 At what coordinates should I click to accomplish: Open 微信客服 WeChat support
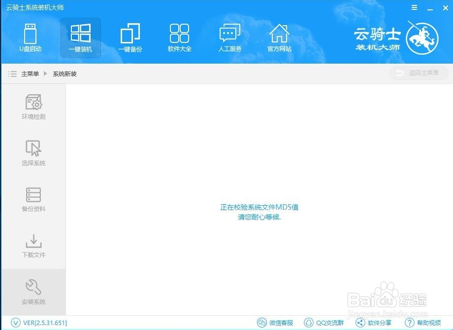275,323
